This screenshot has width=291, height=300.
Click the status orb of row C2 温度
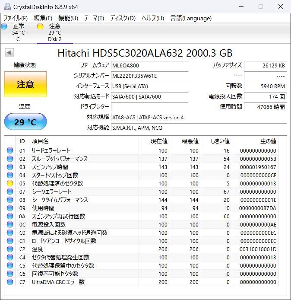click(10, 249)
